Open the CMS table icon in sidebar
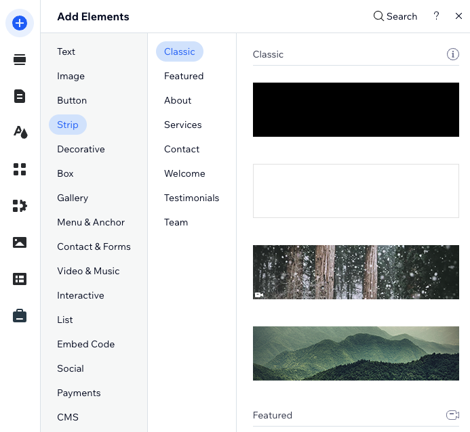The width and height of the screenshot is (470, 432). point(20,279)
